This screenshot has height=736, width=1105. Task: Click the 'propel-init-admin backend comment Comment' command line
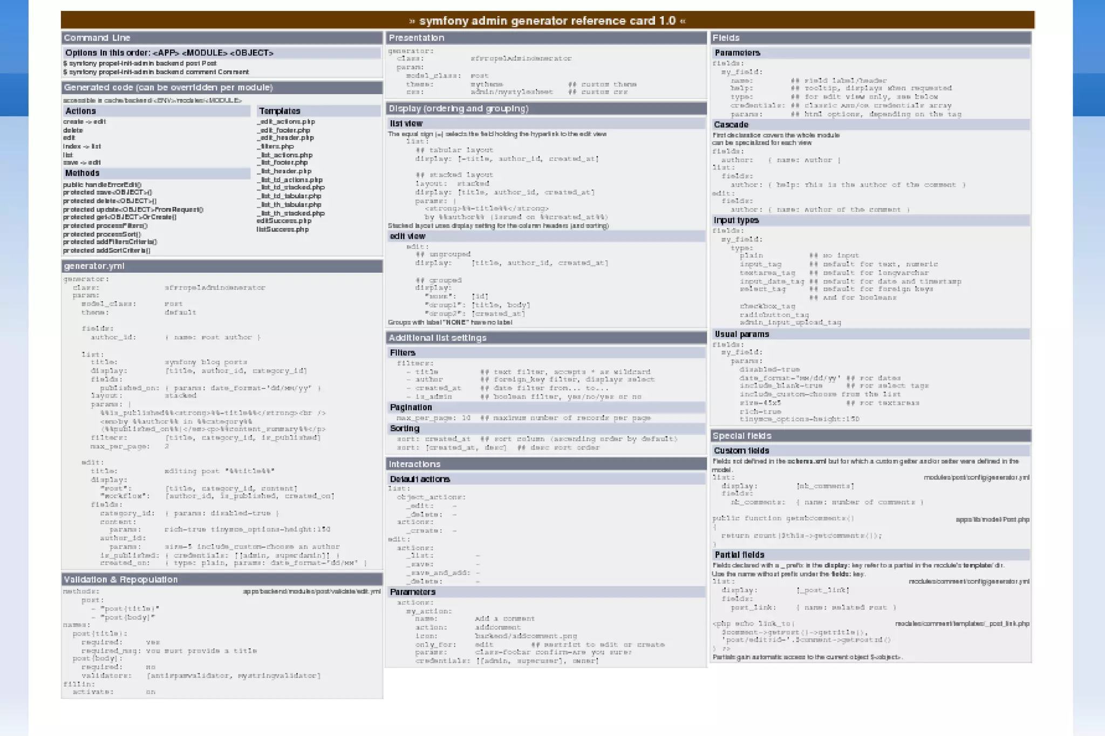pyautogui.click(x=156, y=72)
